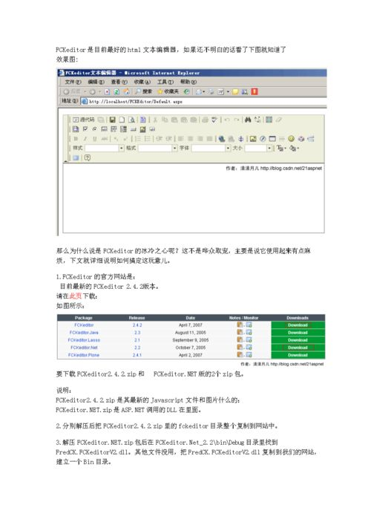Click the IE 搜索 search button
The width and height of the screenshot is (371, 525).
(x=143, y=91)
